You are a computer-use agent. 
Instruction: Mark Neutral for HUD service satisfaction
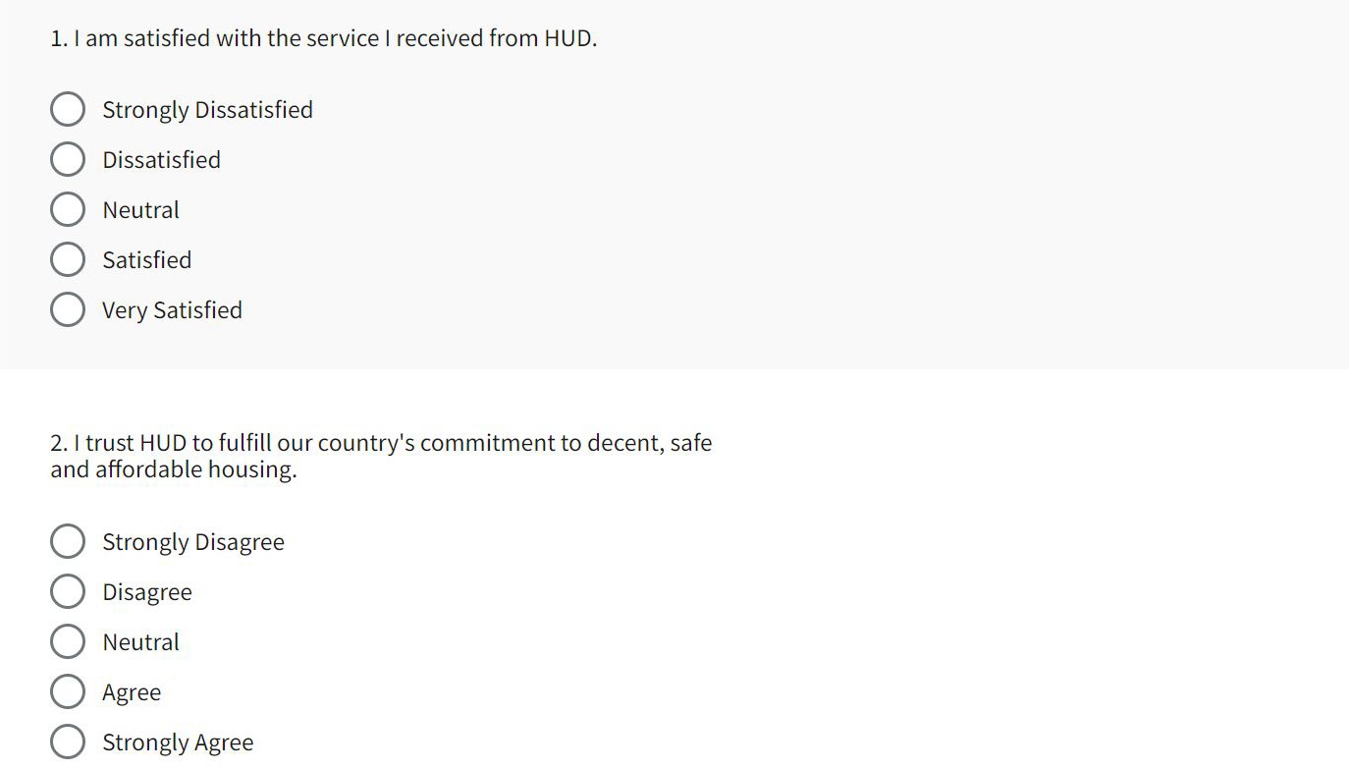[67, 210]
